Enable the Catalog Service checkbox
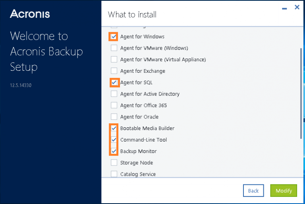 point(114,174)
